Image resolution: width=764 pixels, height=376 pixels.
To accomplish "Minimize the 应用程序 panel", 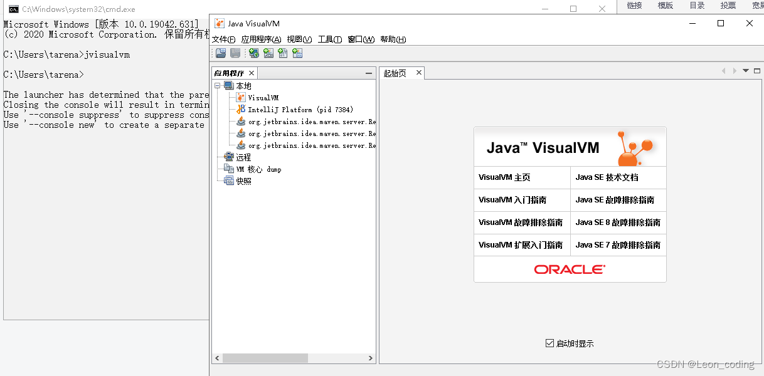I will tap(369, 73).
